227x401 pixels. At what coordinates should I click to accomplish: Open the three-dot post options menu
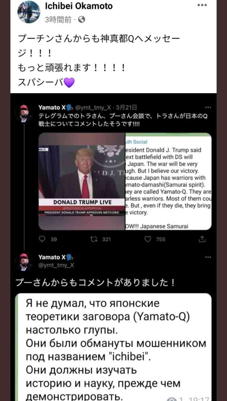tap(202, 5)
